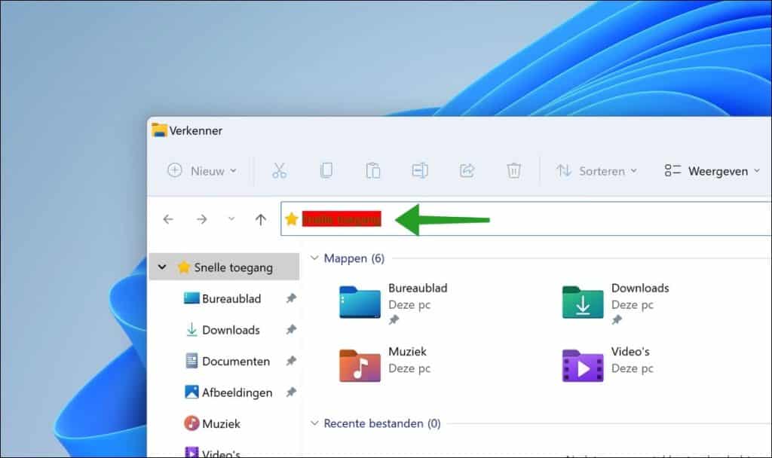Click the Paste icon in the toolbar
Screen dimensions: 772x458
coord(373,171)
